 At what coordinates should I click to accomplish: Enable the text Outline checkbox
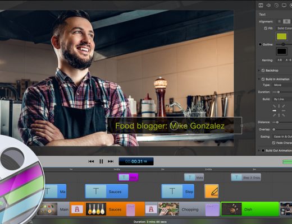tap(260, 44)
